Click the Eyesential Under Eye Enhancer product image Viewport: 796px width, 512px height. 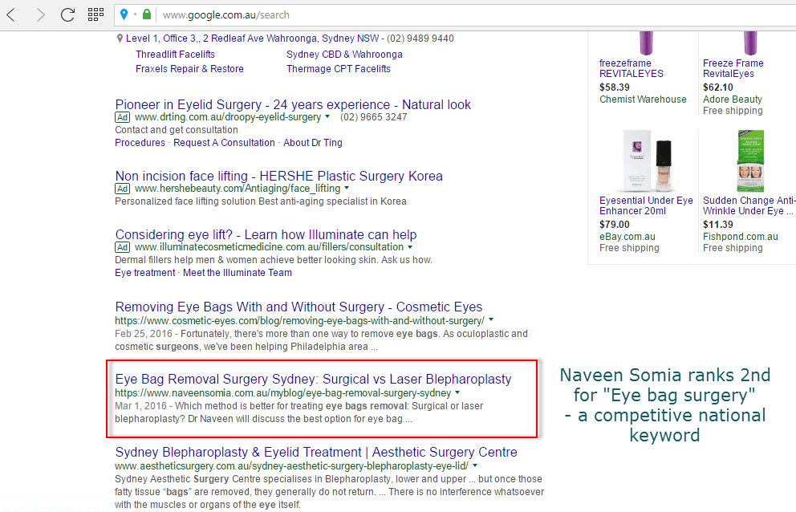[646, 161]
